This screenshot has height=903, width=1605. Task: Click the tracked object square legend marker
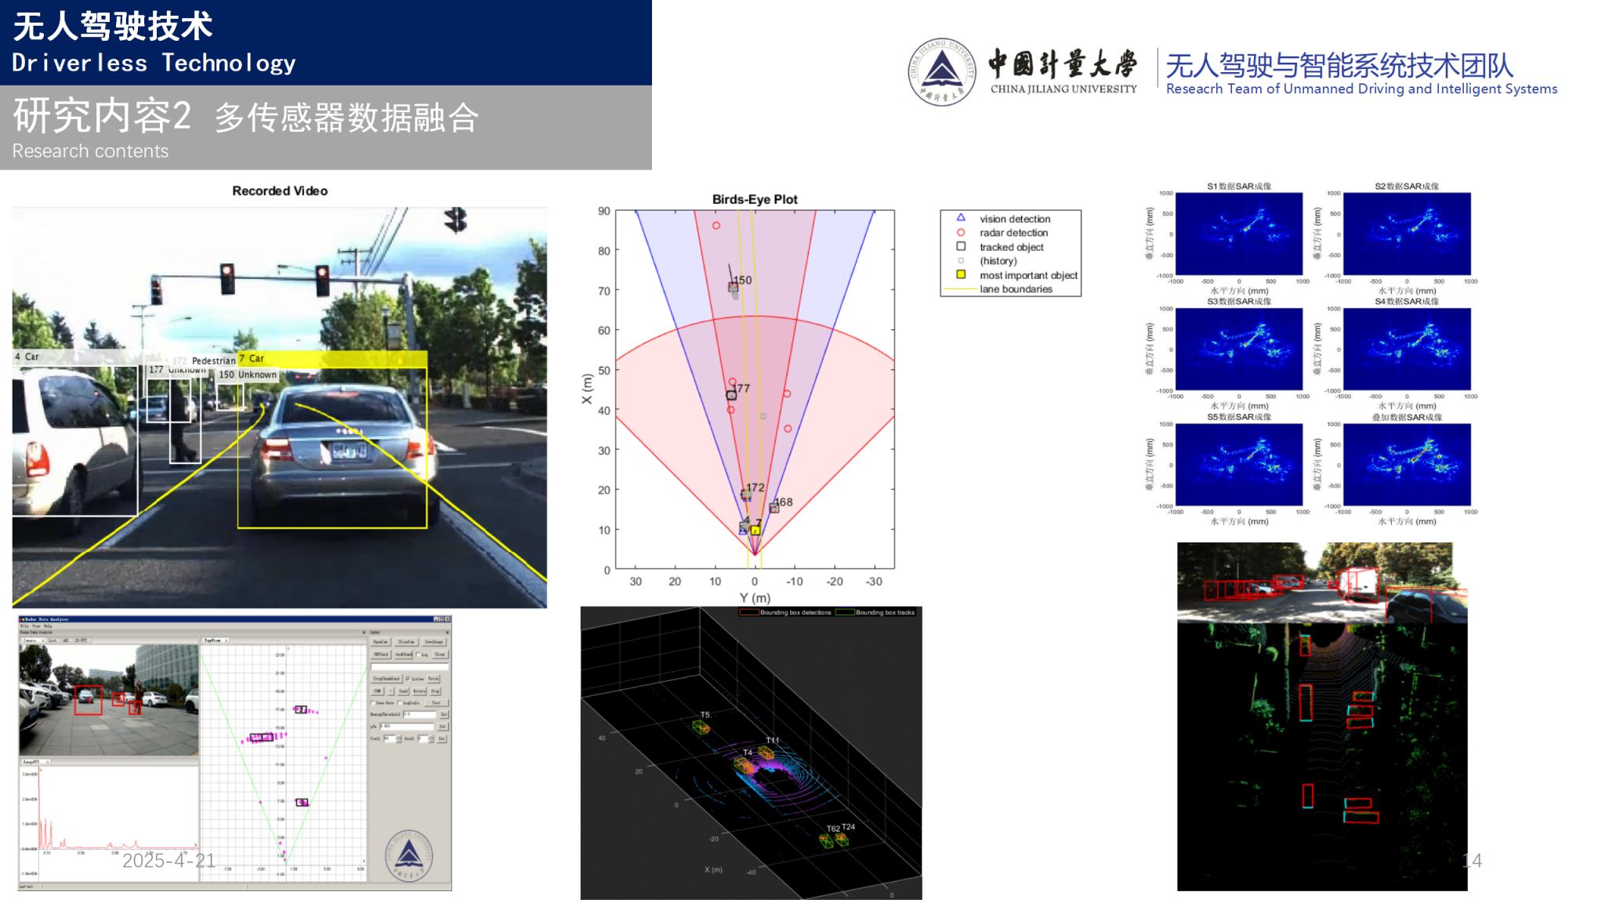coord(960,246)
